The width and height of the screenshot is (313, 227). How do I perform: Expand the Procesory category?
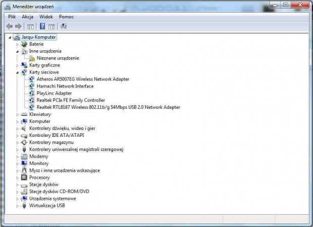tap(17, 178)
